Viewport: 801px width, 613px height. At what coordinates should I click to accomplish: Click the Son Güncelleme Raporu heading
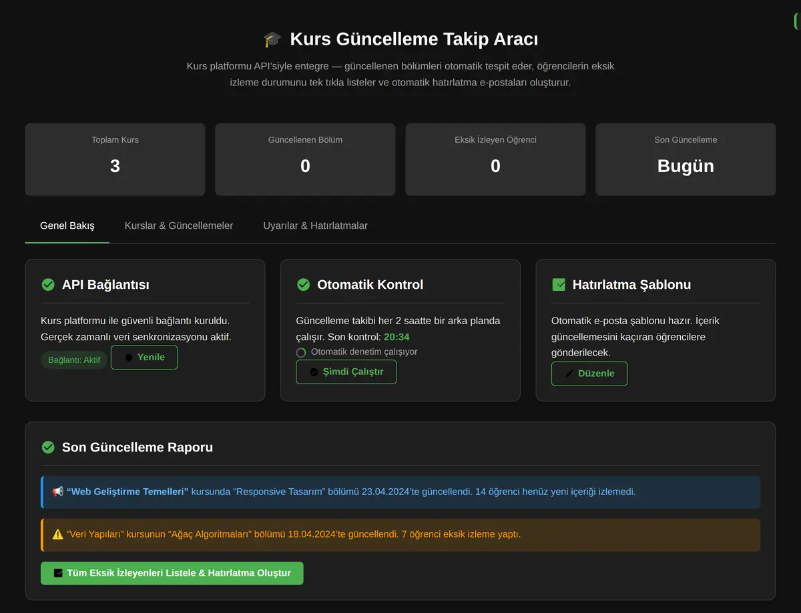[138, 447]
